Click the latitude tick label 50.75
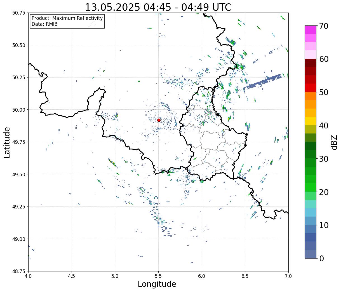Viewport: 341px width, 291px height. (x=19, y=13)
